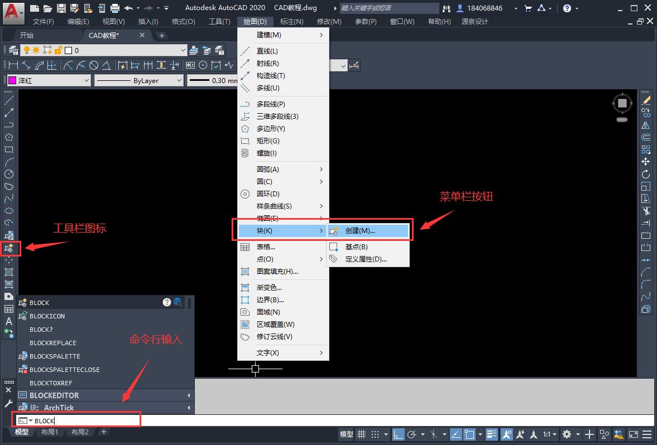Expand the 样条曲线(S) submenu
The width and height of the screenshot is (657, 445).
click(x=283, y=206)
